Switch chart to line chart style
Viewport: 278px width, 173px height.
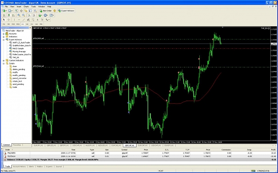[13, 15]
